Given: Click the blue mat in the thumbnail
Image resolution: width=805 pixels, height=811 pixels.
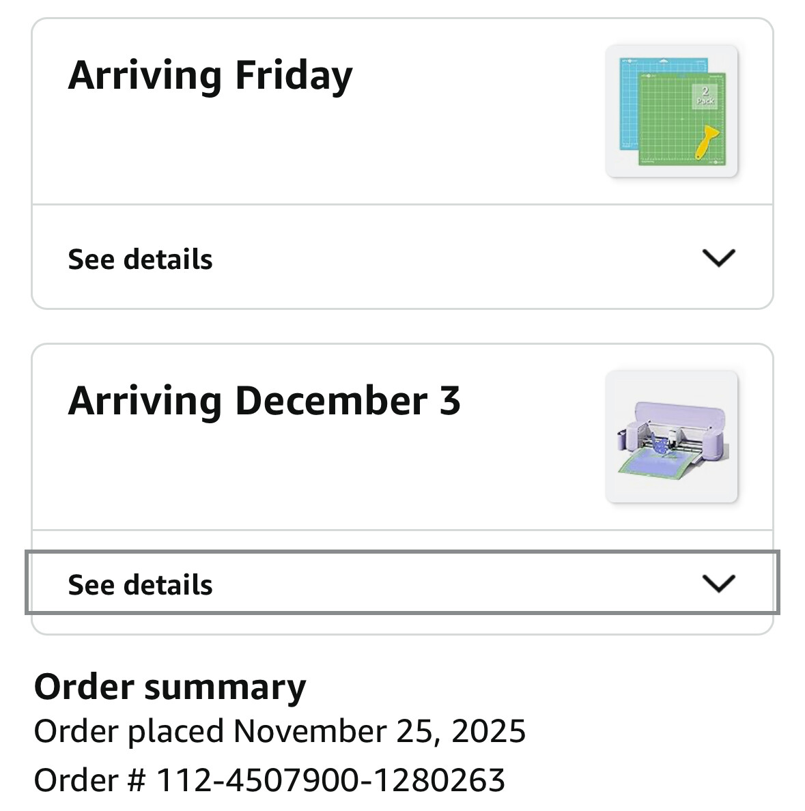Looking at the screenshot, I should pyautogui.click(x=628, y=102).
